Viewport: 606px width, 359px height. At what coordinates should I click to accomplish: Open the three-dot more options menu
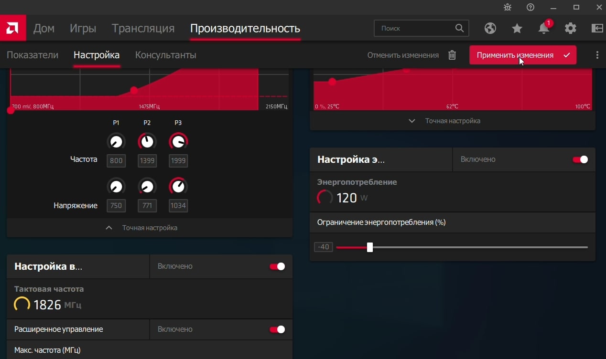[x=597, y=55]
